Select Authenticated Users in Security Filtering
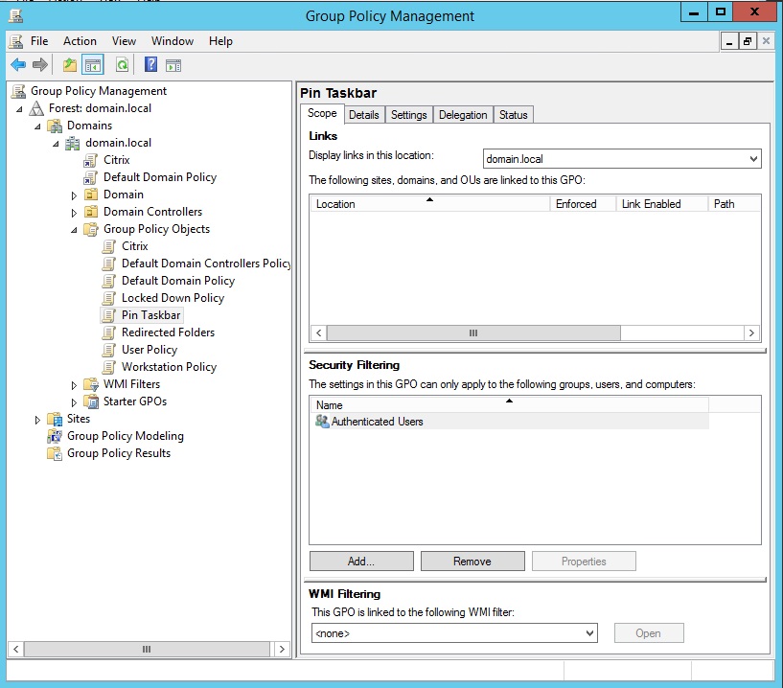The width and height of the screenshot is (783, 688). 377,422
